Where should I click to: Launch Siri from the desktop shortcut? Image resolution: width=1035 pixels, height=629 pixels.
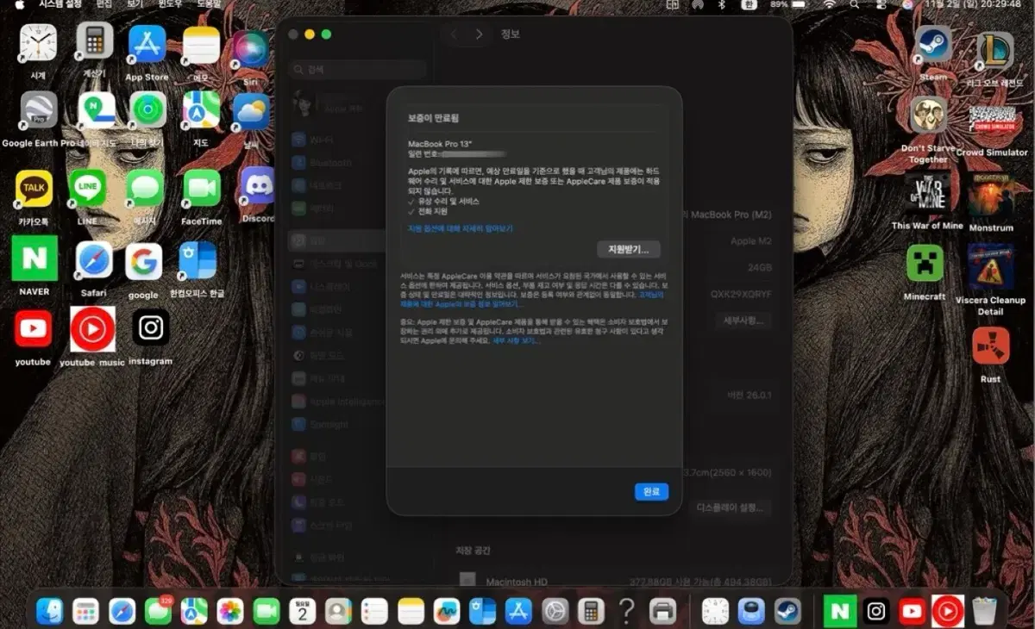point(251,49)
